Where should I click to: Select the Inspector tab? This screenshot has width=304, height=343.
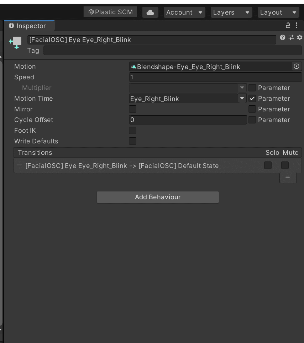(29, 26)
